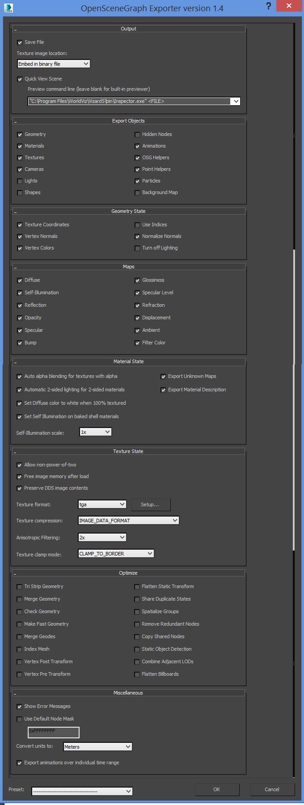Open the Preset dropdown list
Viewport: 304px width, 805px height.
pyautogui.click(x=82, y=791)
